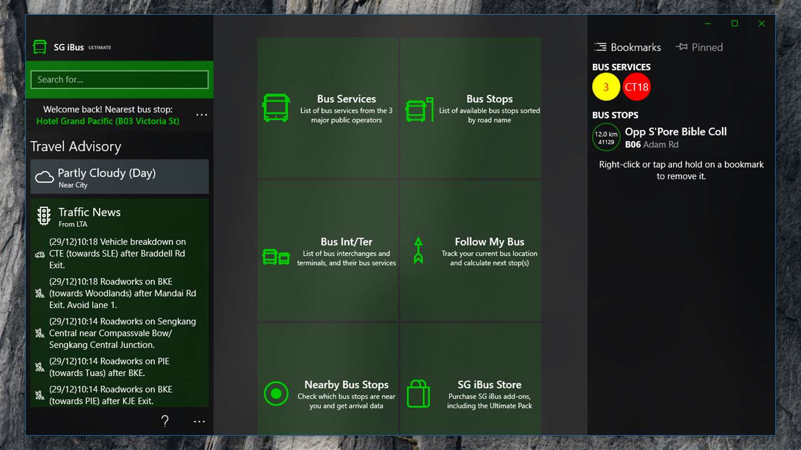801x450 pixels.
Task: Open the SG iBus Store tile
Action: pos(471,379)
